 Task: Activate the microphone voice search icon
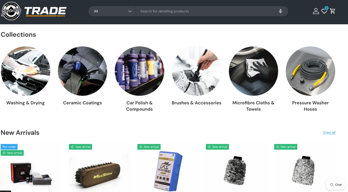click(x=280, y=11)
